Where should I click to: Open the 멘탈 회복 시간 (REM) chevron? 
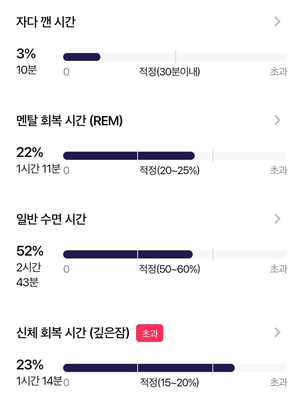(x=277, y=120)
